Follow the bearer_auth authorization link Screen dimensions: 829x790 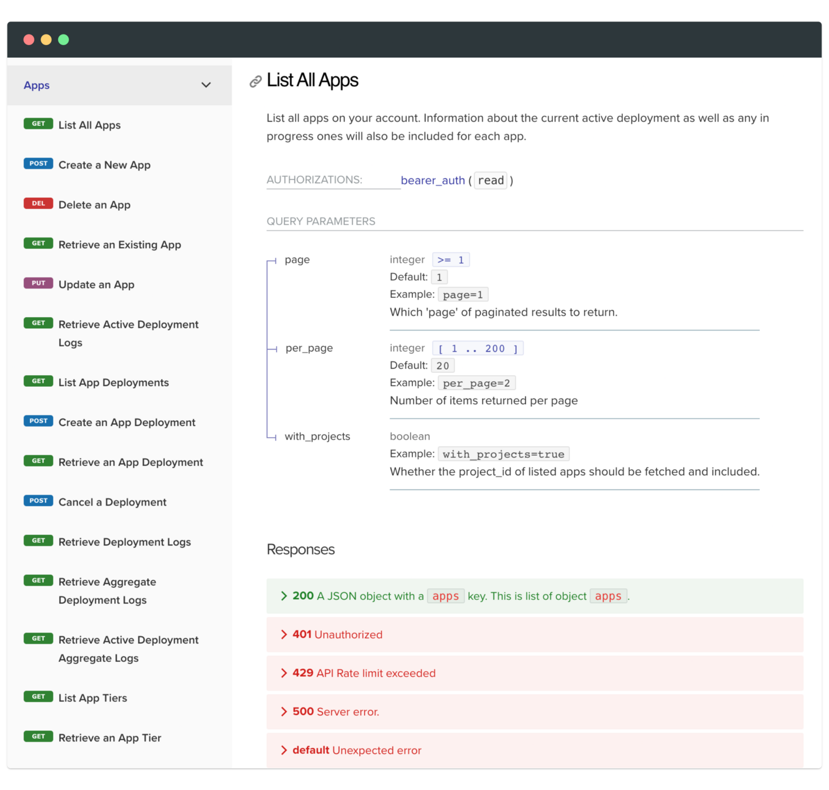[x=432, y=180]
